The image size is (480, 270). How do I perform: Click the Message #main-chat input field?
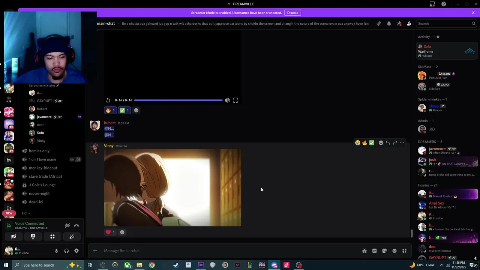[x=229, y=250]
